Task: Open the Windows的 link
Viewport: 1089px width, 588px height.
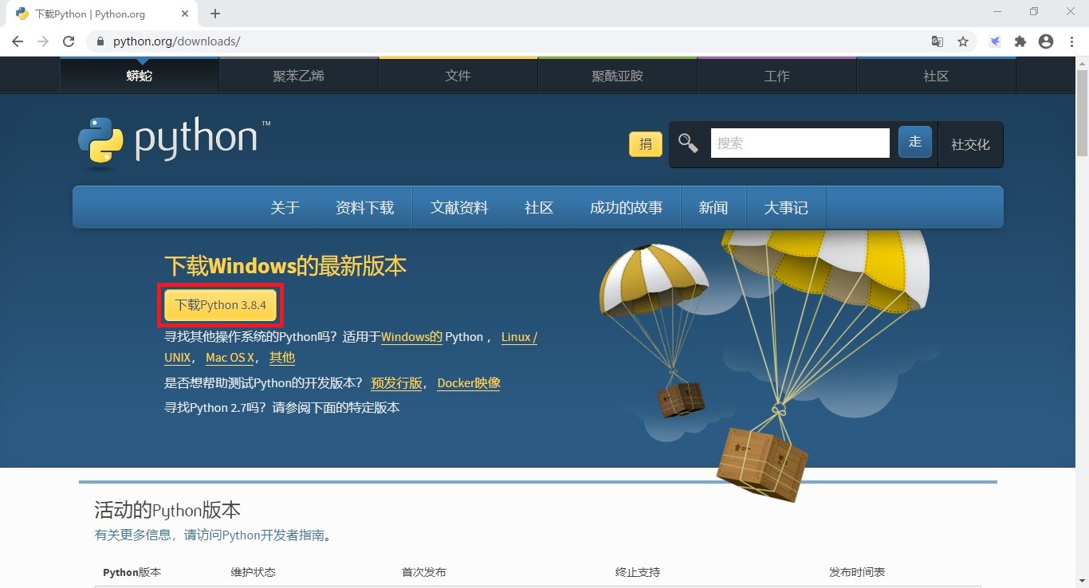Action: click(411, 337)
